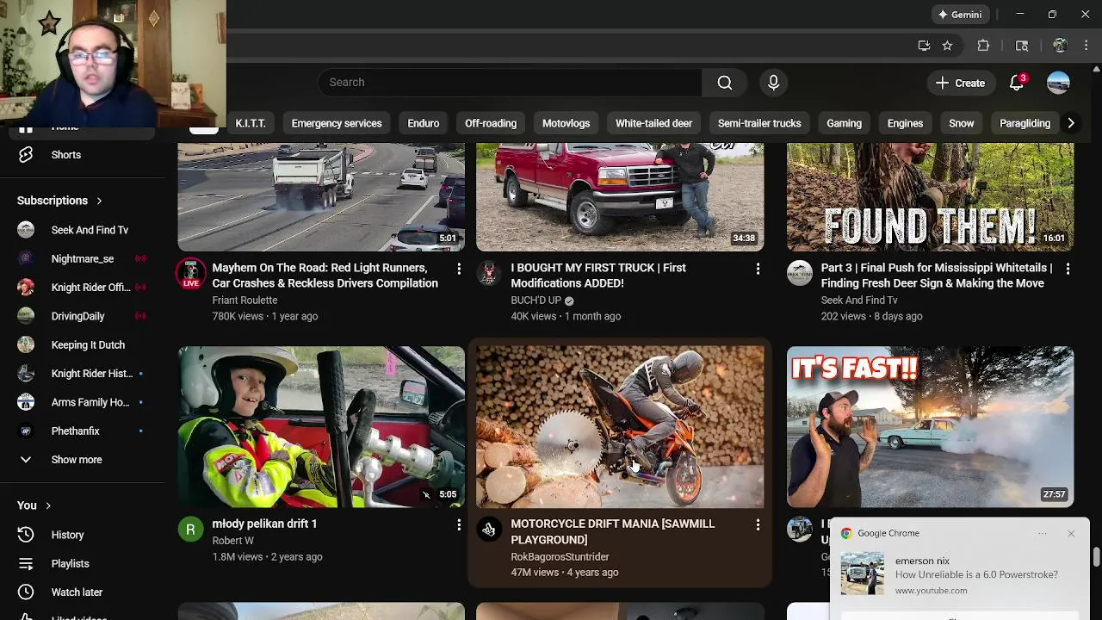This screenshot has height=620, width=1102.
Task: Open options for I BOUGHT MY FIRST TRUCK
Action: pyautogui.click(x=758, y=269)
